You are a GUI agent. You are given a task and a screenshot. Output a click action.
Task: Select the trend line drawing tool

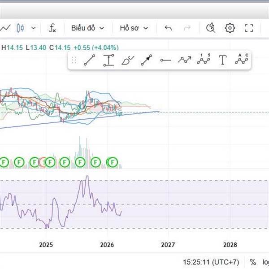click(x=89, y=60)
